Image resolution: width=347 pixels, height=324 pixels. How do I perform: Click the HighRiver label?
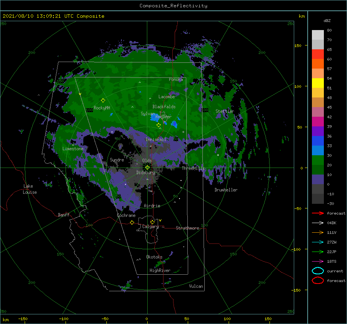tap(160, 270)
